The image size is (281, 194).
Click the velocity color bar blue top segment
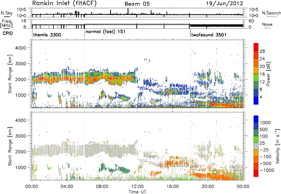pos(256,119)
